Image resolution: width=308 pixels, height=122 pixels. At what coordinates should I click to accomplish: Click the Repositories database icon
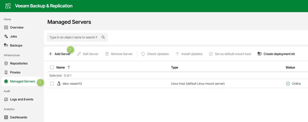6,63
